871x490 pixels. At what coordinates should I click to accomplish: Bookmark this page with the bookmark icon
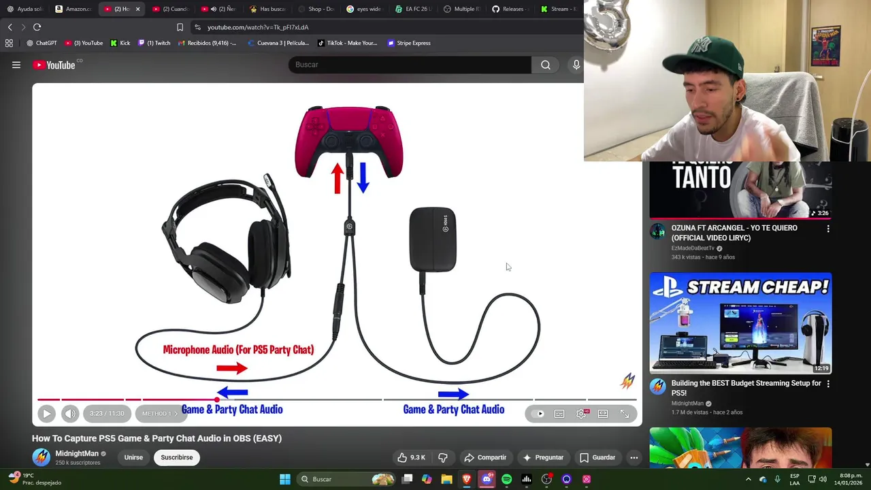pos(180,27)
